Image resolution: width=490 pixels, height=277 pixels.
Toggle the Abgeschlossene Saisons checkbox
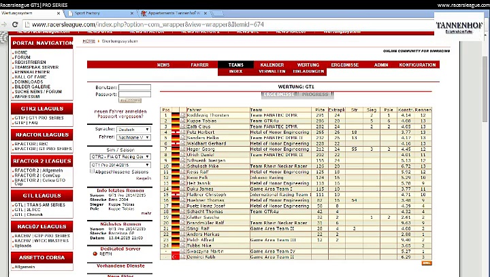coord(93,172)
